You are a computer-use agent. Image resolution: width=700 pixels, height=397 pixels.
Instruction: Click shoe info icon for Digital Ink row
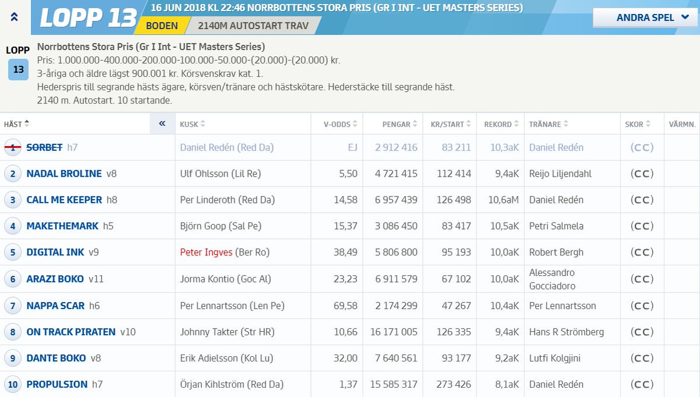coord(642,253)
